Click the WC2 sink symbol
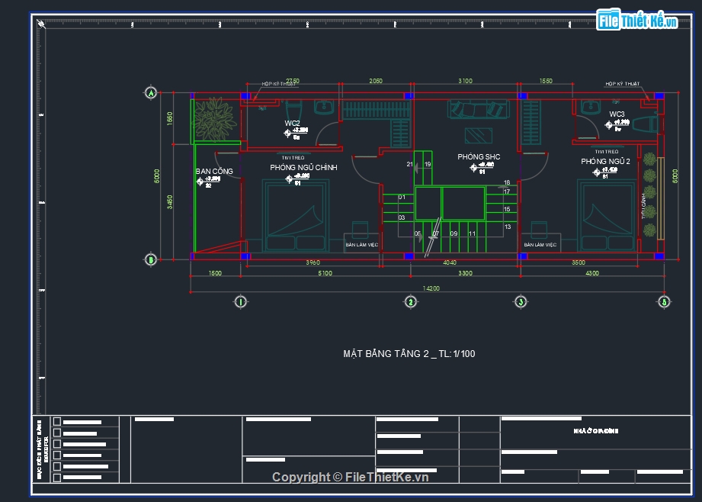This screenshot has width=702, height=502. 325,107
